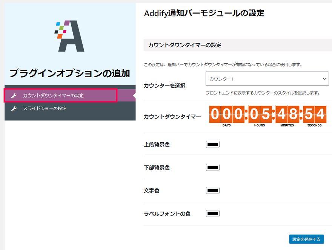The image size is (332, 250).
Task: Click the ラベルフォントの色 label text
Action: [167, 213]
